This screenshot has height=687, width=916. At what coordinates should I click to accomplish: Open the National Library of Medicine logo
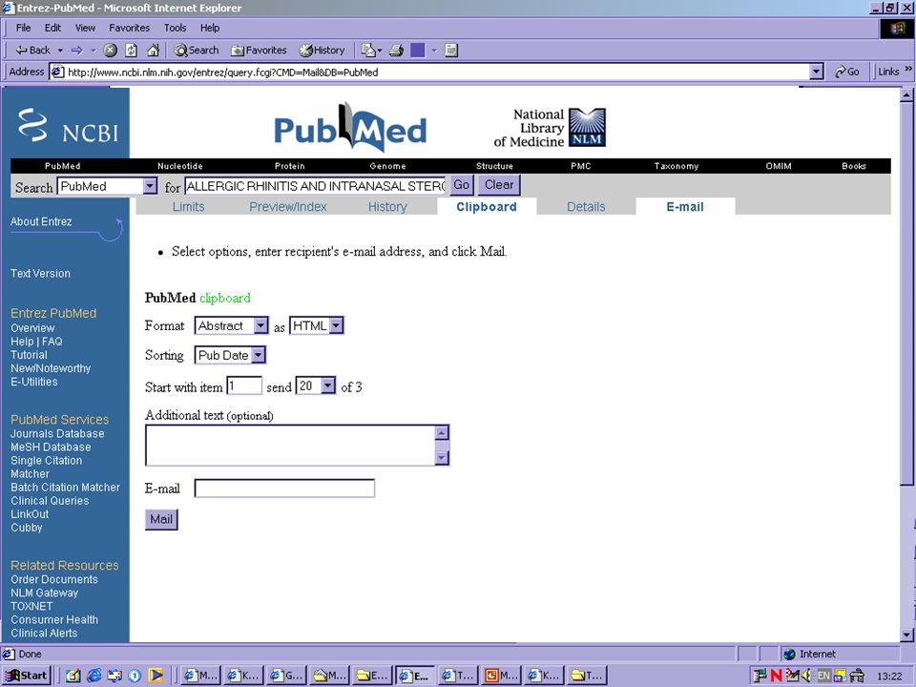pyautogui.click(x=550, y=127)
